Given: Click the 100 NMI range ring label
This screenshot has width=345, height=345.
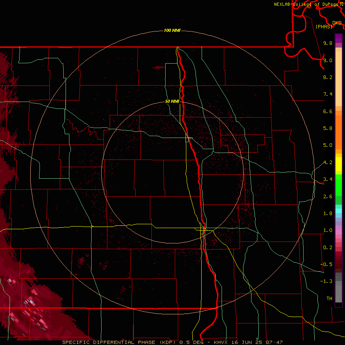Looking at the screenshot, I should point(172,30).
